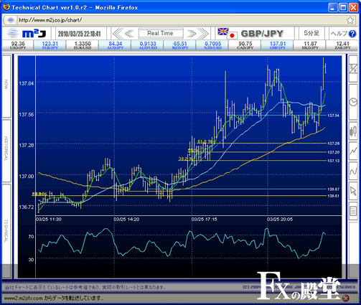Select the AUD/USD 0.9133 rate tab
The height and width of the screenshot is (305, 361).
point(148,45)
